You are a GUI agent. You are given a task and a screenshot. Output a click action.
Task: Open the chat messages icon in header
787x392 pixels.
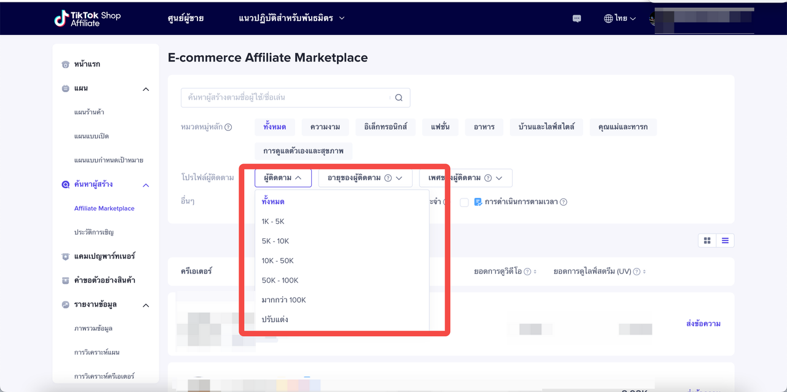[x=577, y=18]
